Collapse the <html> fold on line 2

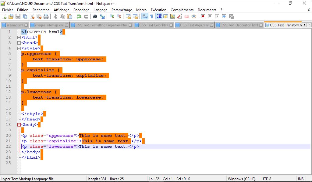[19, 37]
